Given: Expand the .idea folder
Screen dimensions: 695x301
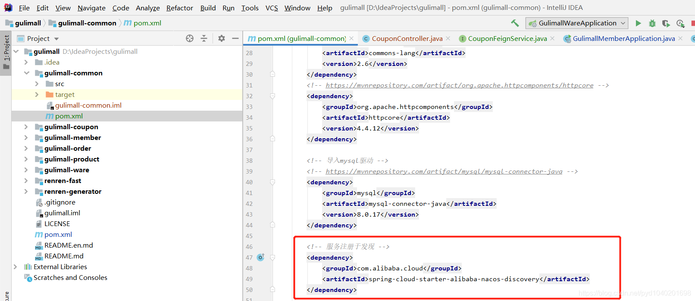Looking at the screenshot, I should [x=26, y=62].
